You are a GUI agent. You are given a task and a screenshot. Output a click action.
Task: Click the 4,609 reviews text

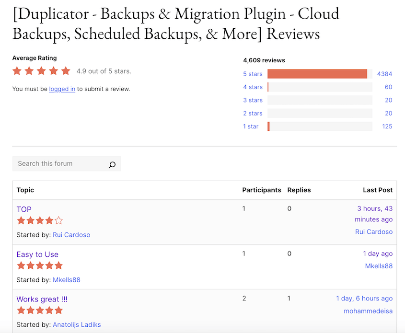pos(264,60)
